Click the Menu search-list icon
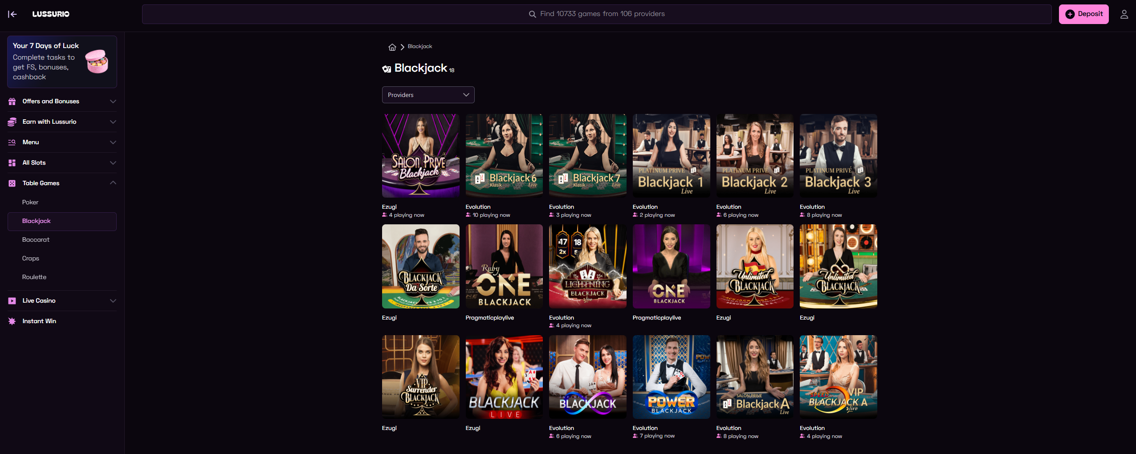This screenshot has height=454, width=1136. click(12, 142)
